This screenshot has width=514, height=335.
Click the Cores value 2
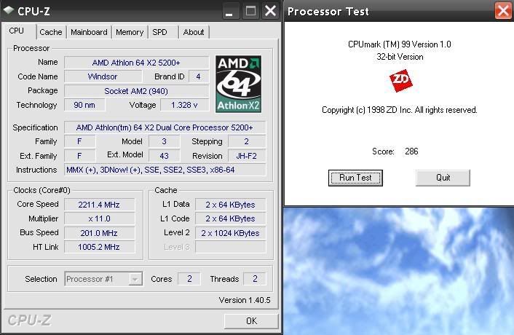coord(189,279)
